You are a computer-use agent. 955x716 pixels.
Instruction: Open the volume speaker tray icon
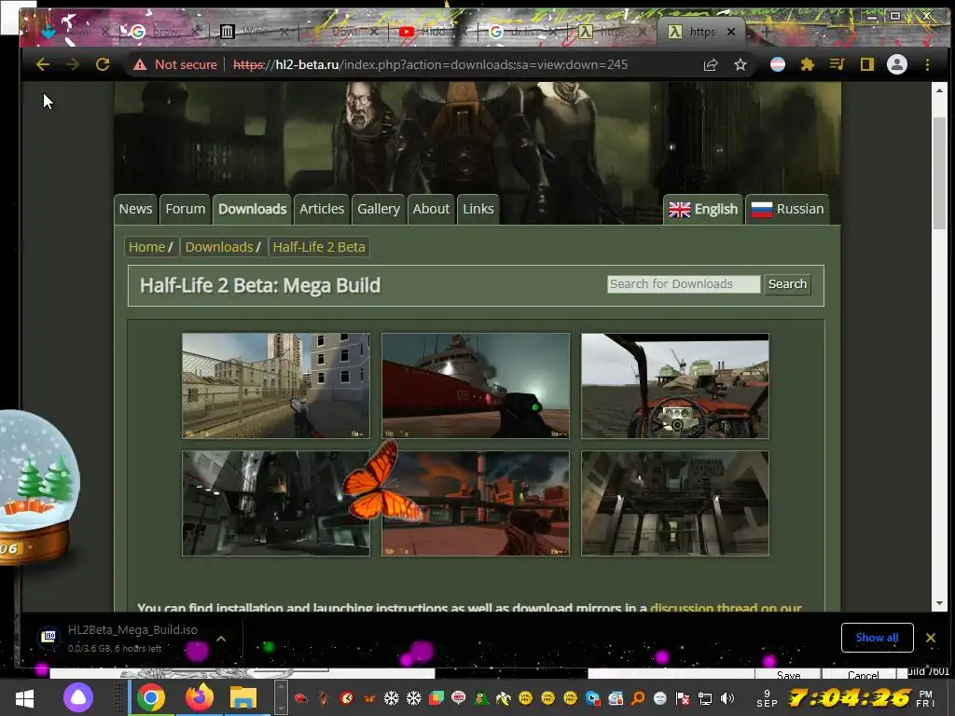[x=727, y=698]
